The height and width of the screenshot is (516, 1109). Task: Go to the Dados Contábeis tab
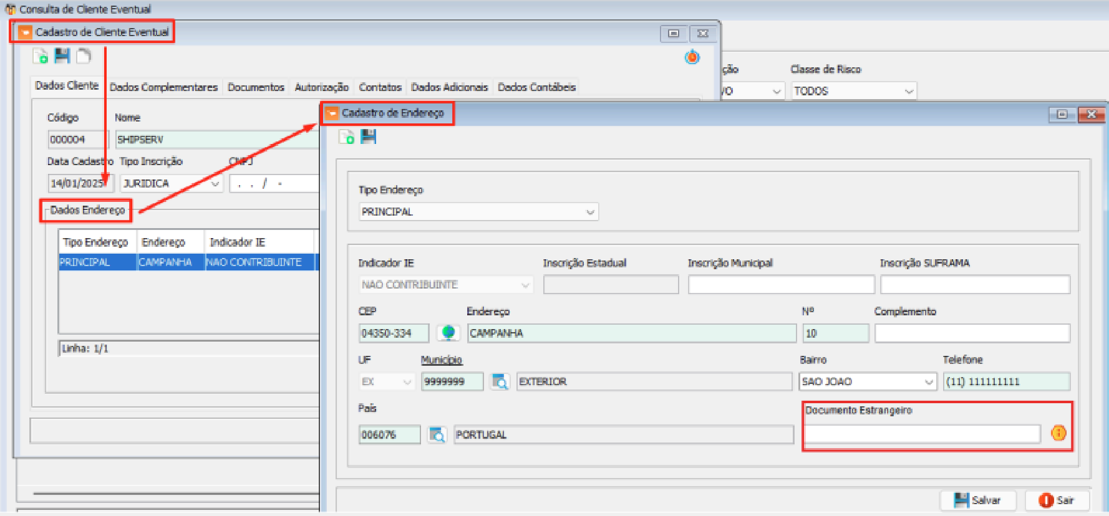pyautogui.click(x=536, y=87)
